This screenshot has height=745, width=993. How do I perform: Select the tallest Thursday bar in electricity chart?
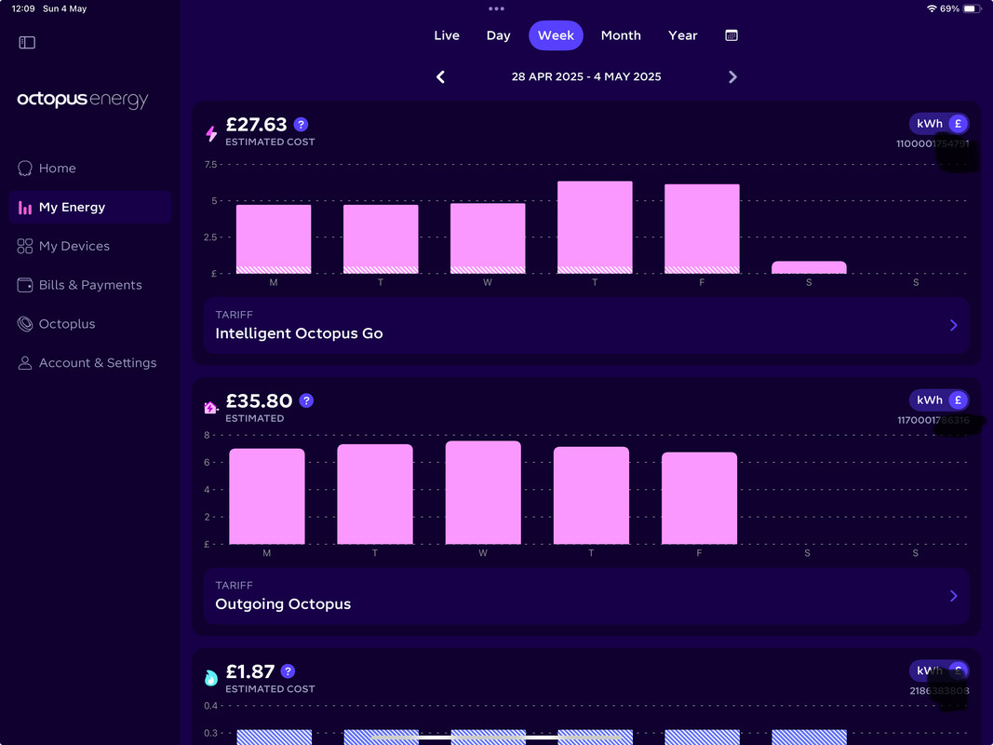pyautogui.click(x=595, y=227)
